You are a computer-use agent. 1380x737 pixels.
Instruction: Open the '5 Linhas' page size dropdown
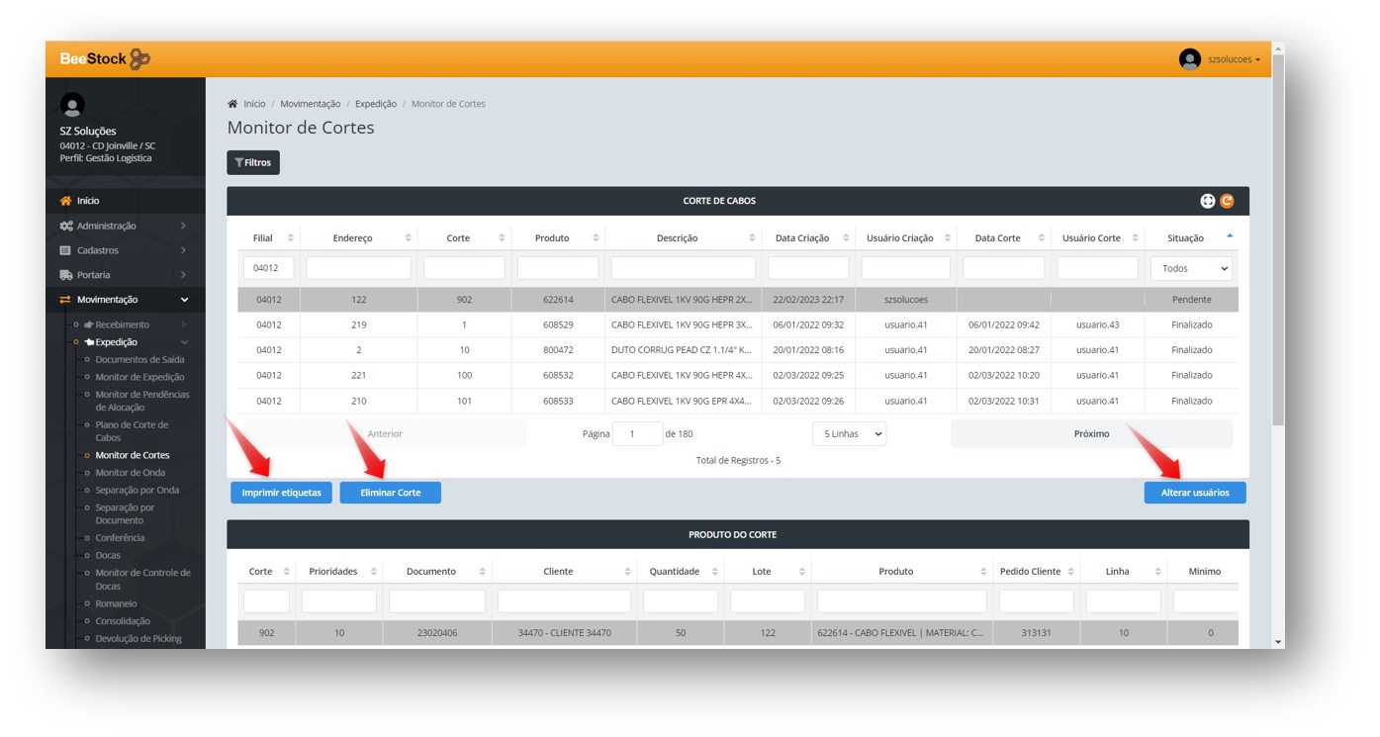coord(849,433)
